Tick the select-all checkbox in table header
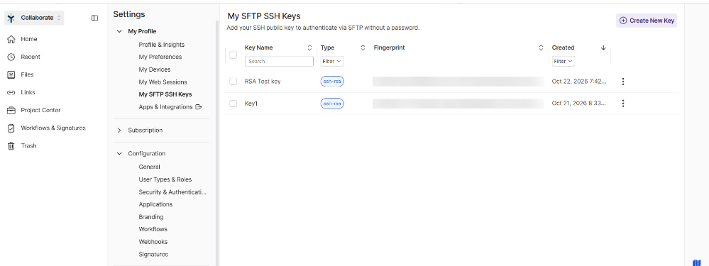Viewport: 709px width, 266px height. [233, 55]
